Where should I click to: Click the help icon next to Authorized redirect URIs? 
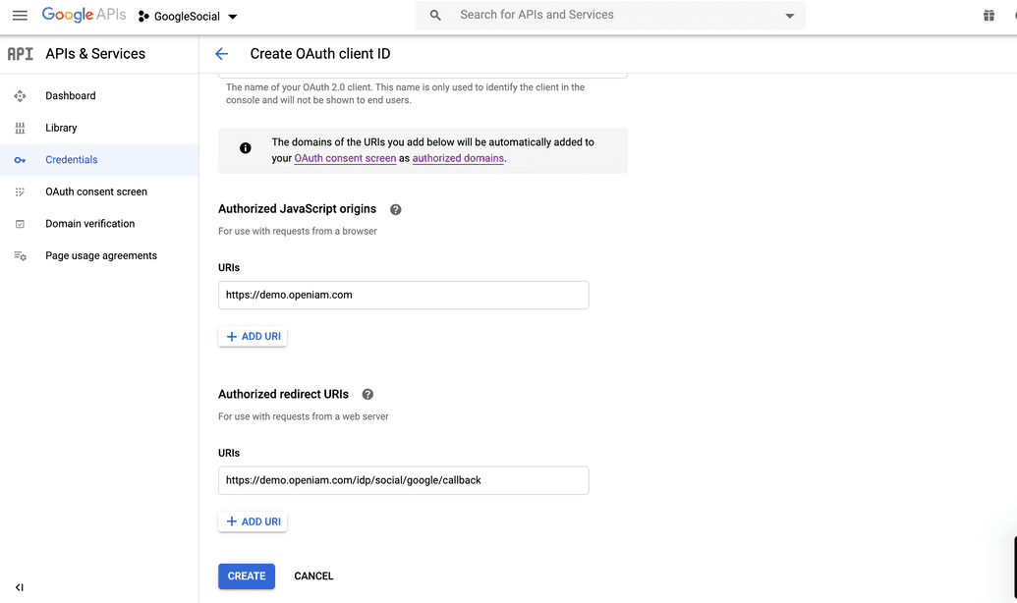pos(367,394)
